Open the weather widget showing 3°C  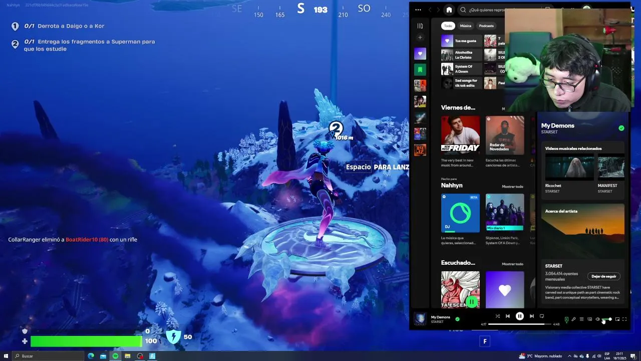(541, 356)
